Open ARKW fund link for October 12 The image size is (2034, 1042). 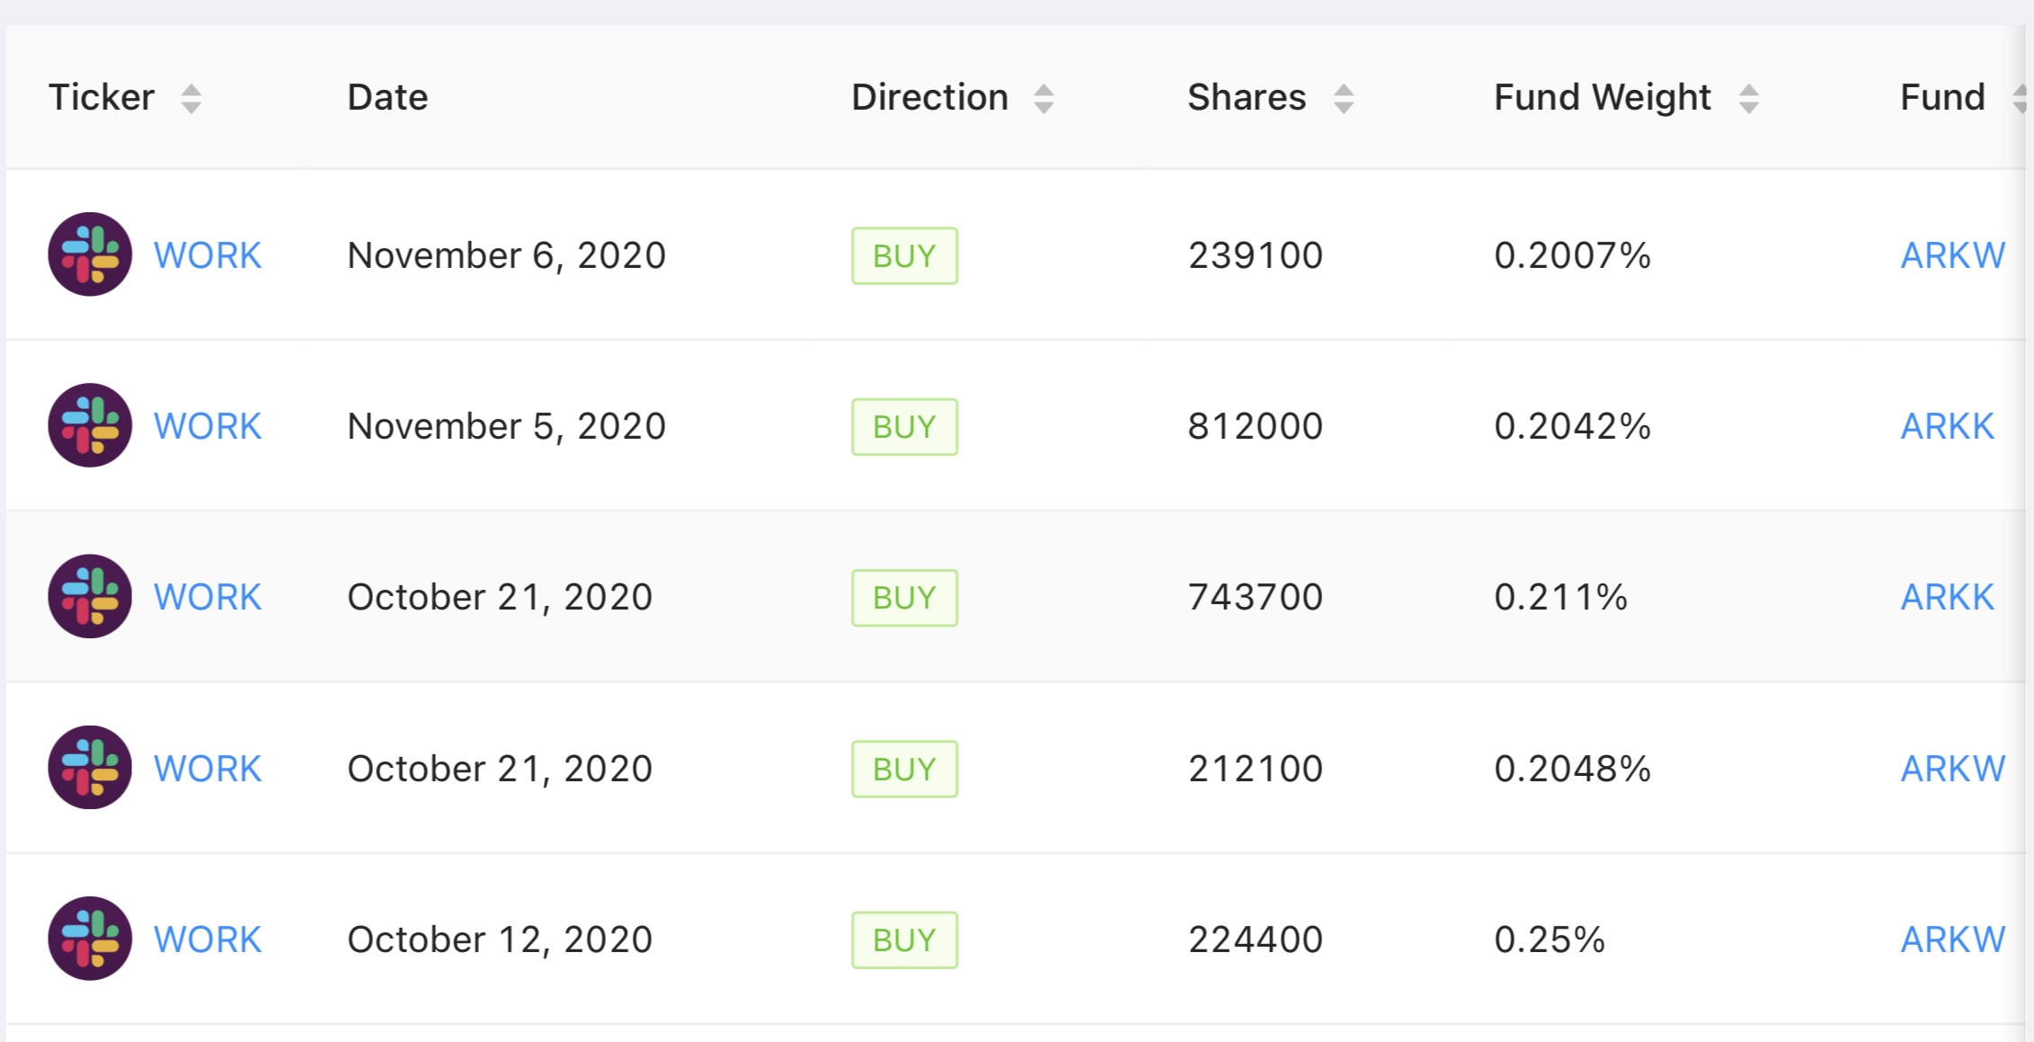pyautogui.click(x=1952, y=940)
